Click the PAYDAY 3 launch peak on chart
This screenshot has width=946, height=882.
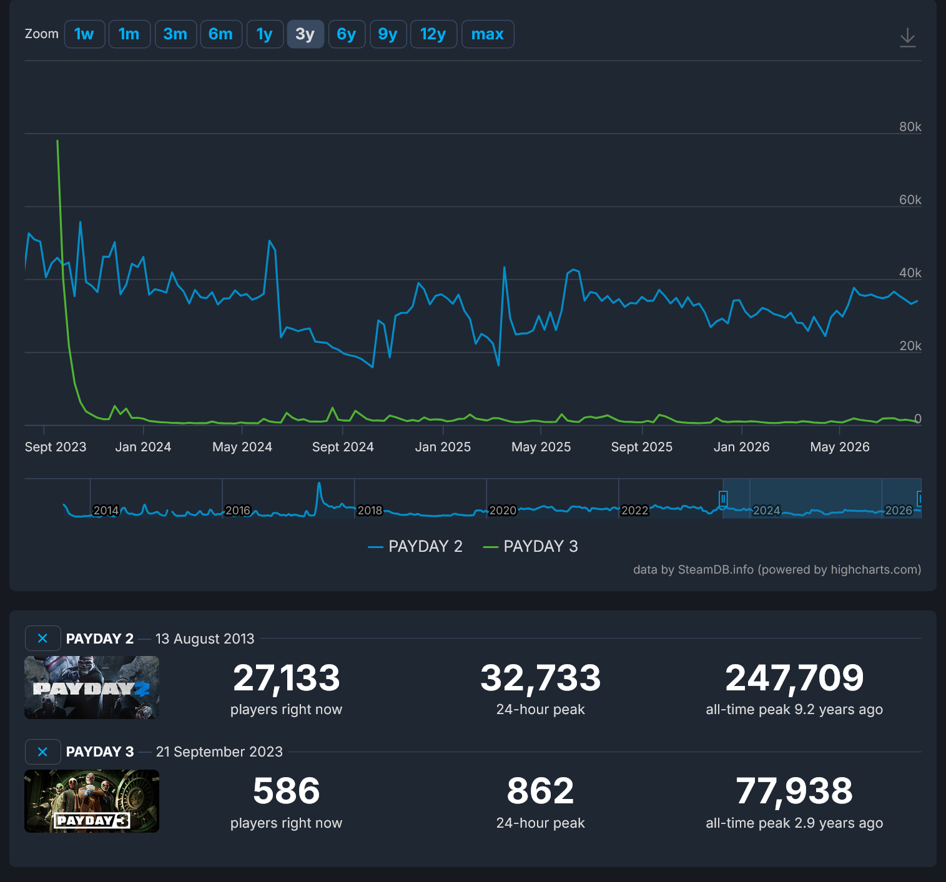[57, 141]
